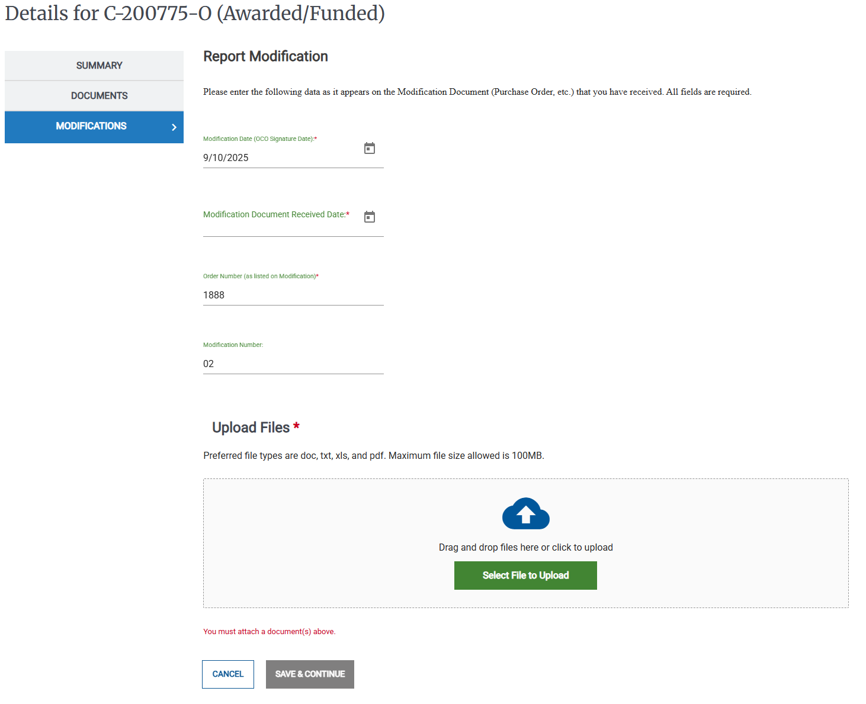Click the Save & Continue button
The height and width of the screenshot is (704, 866).
(310, 674)
